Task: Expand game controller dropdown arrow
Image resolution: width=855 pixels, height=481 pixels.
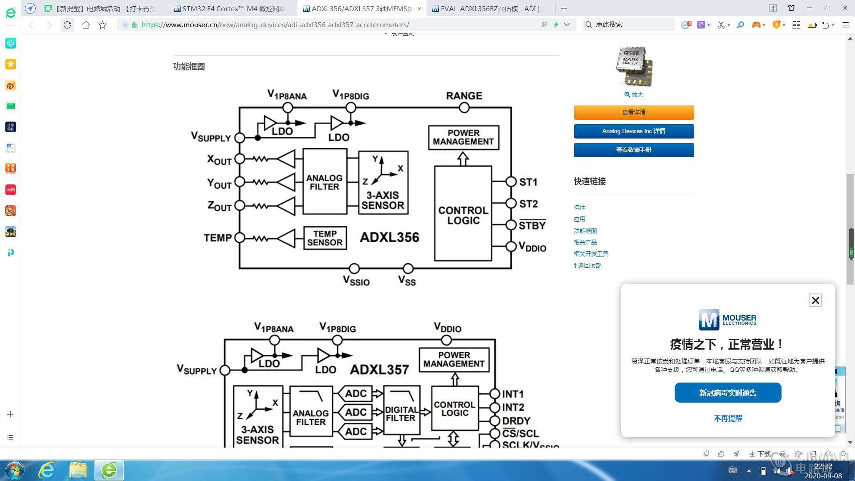Action: point(764,25)
